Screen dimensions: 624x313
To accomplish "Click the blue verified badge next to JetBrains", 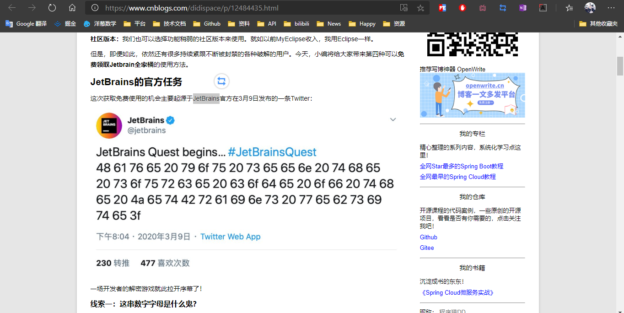I will point(170,120).
